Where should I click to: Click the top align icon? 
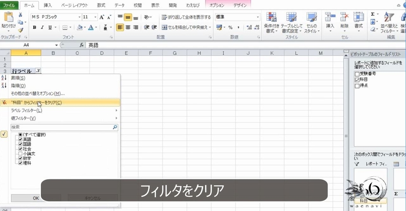120,17
